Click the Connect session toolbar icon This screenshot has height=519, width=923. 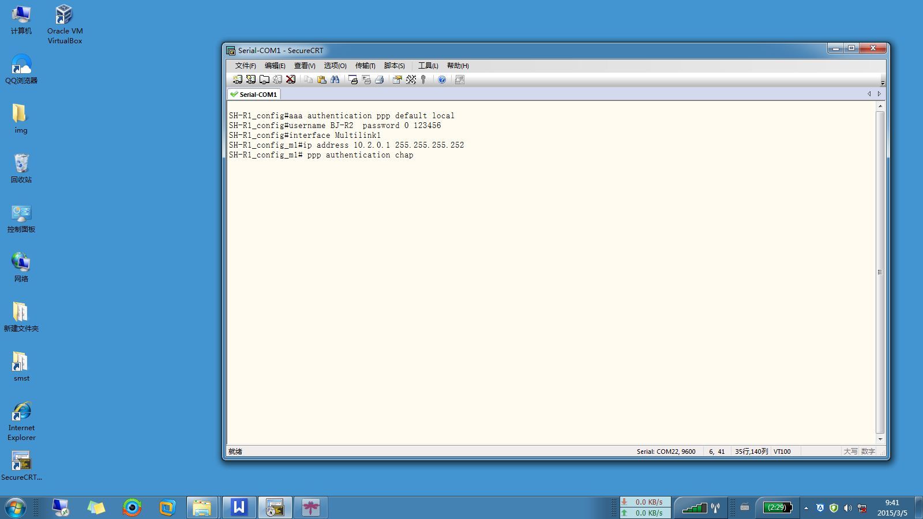[238, 80]
